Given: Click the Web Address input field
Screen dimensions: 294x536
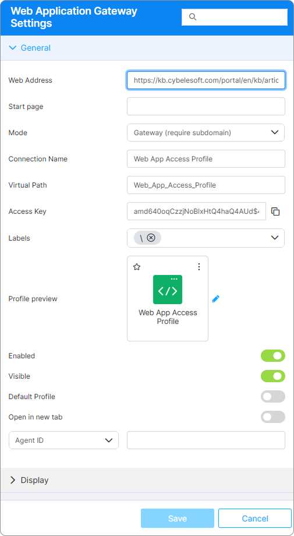Looking at the screenshot, I should (206, 80).
